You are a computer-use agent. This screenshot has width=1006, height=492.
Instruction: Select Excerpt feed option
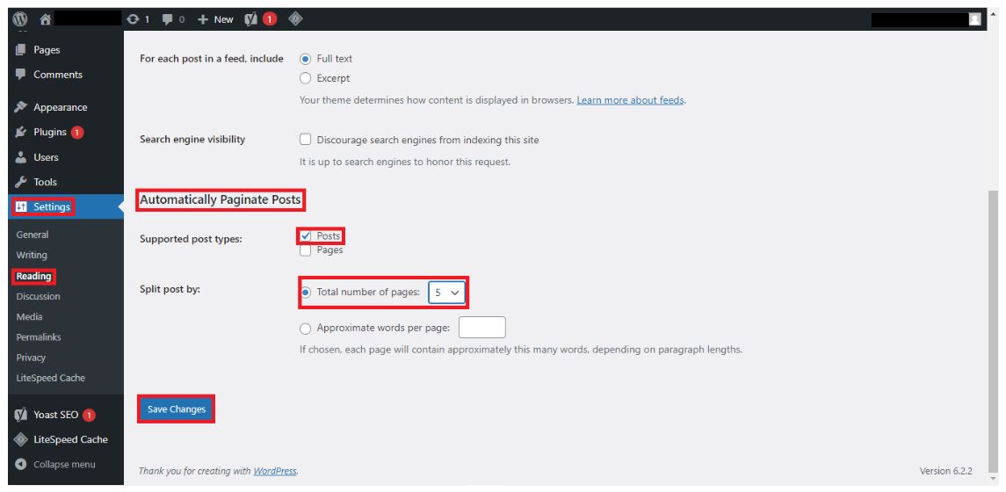[306, 78]
